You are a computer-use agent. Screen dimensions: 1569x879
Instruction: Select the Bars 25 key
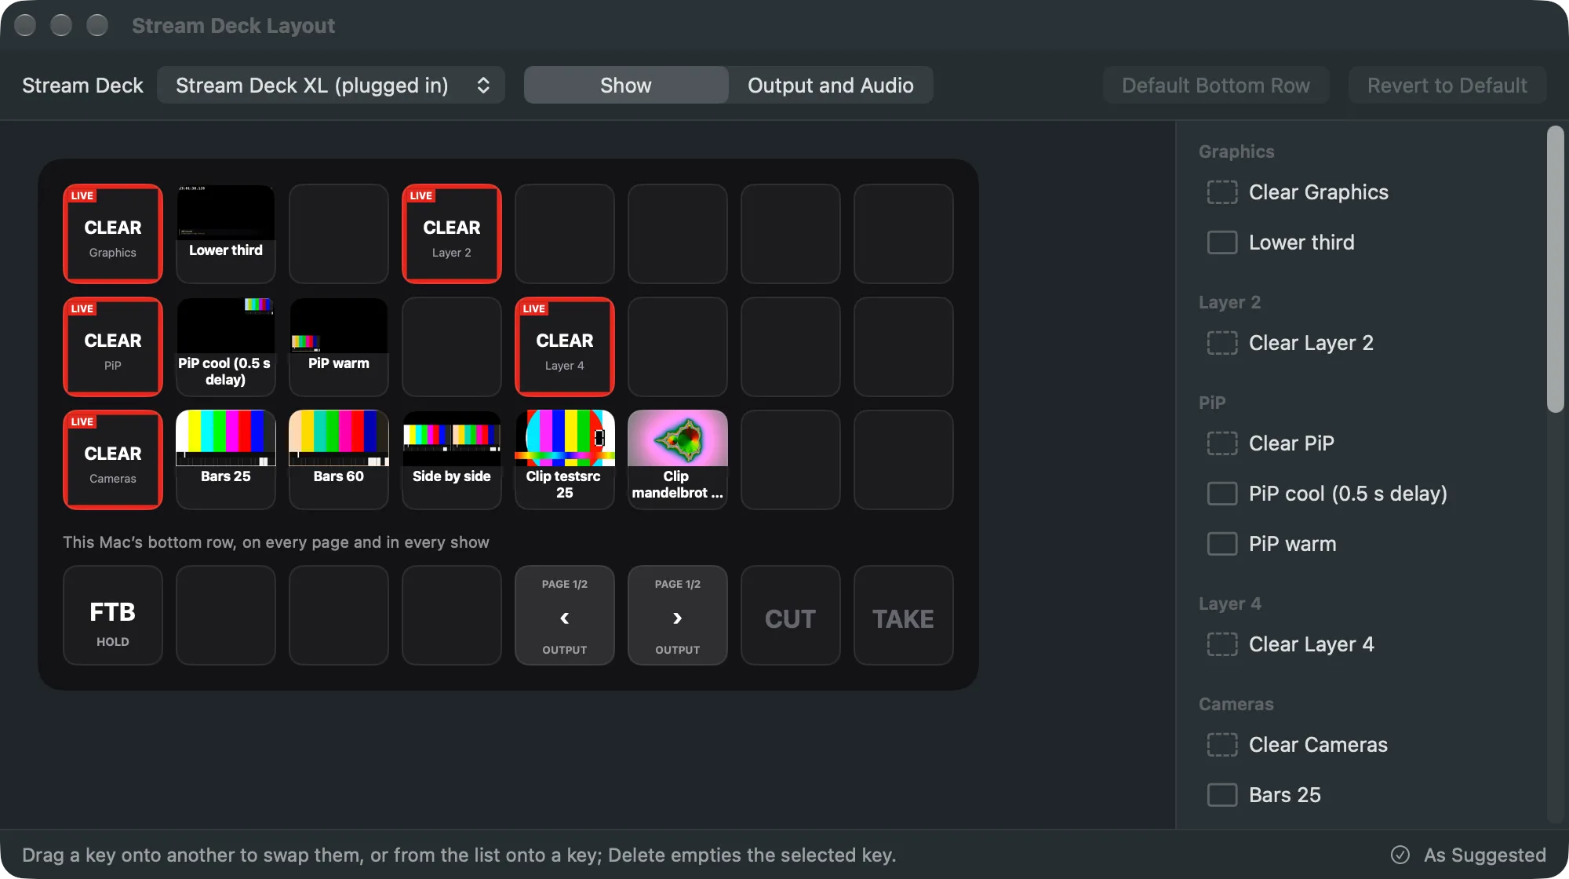(226, 460)
